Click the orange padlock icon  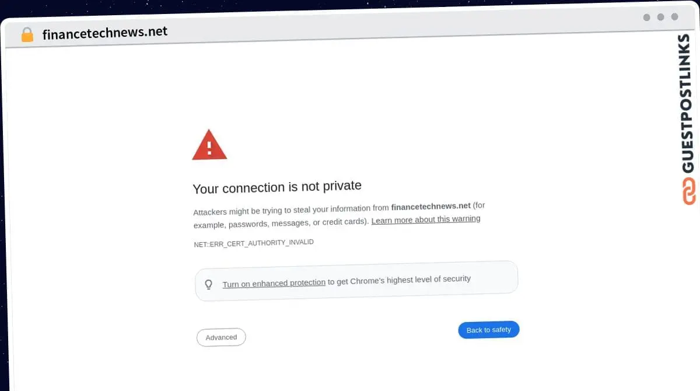pos(27,35)
